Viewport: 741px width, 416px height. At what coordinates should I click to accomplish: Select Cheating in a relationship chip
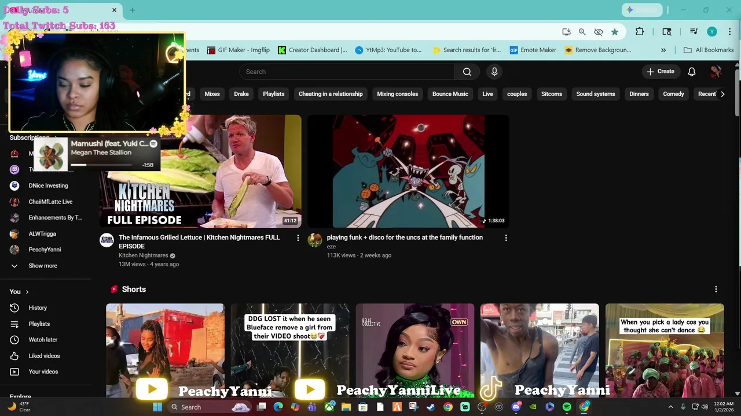click(x=331, y=94)
